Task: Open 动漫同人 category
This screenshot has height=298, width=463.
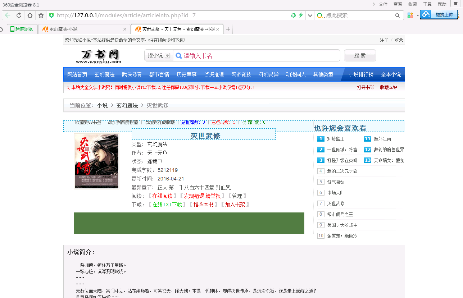Action: click(296, 74)
